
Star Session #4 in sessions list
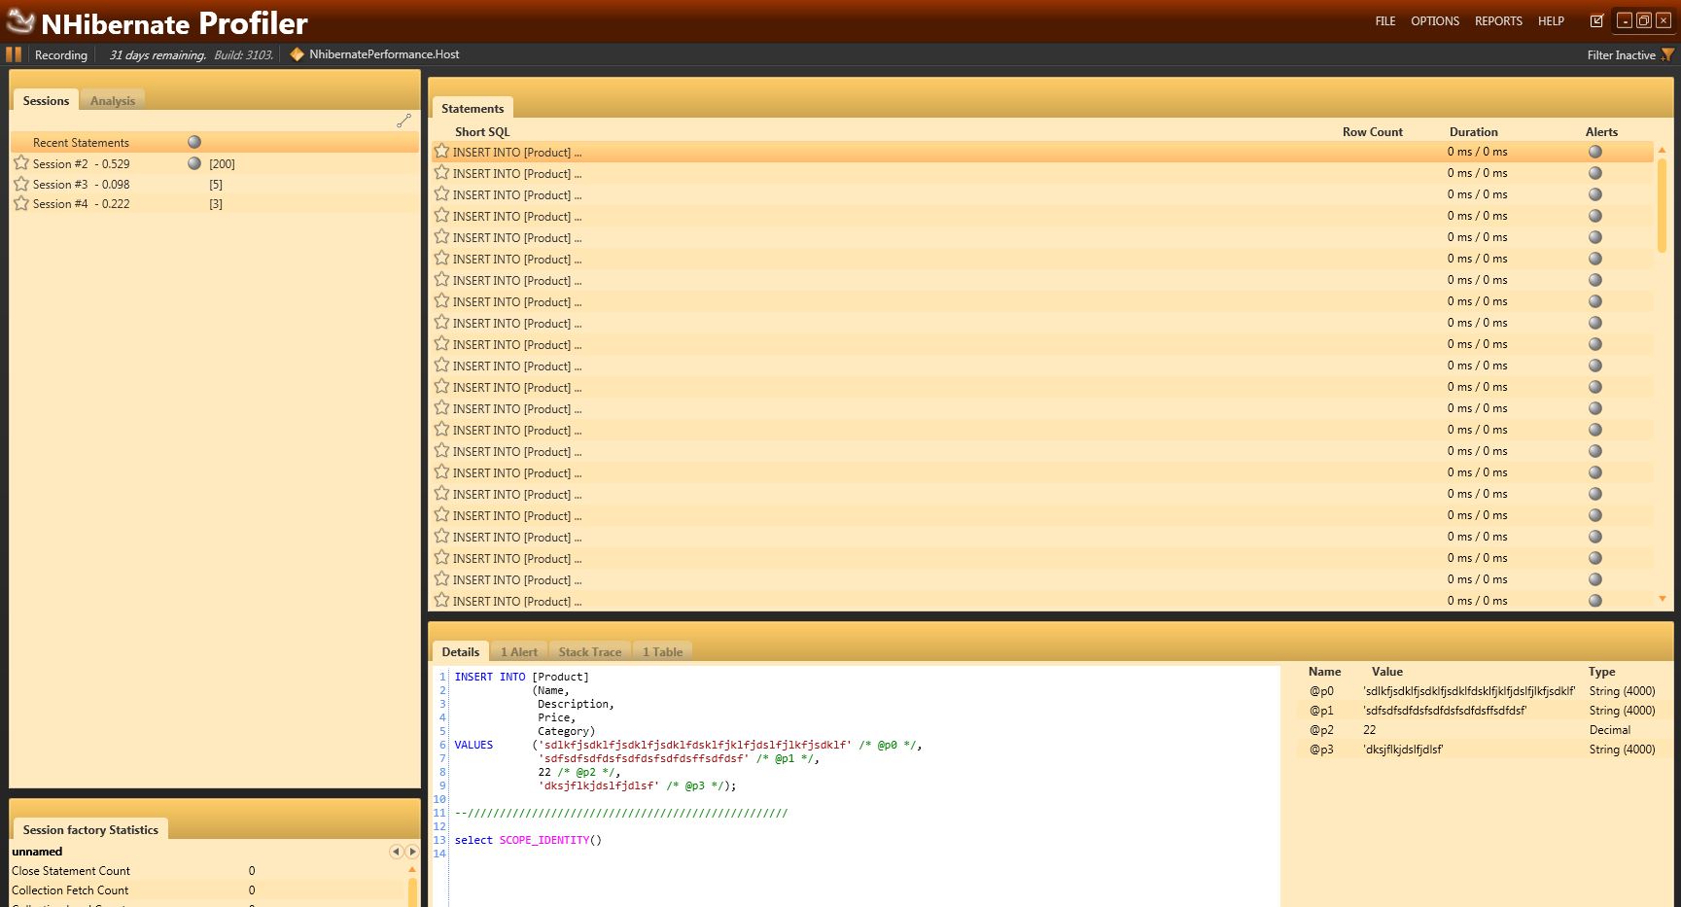tap(21, 203)
